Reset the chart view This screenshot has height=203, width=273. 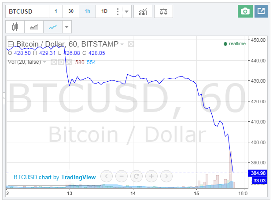(x=136, y=177)
